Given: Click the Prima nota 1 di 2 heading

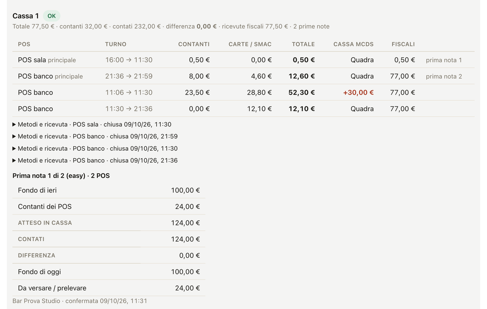Looking at the screenshot, I should (x=61, y=176).
